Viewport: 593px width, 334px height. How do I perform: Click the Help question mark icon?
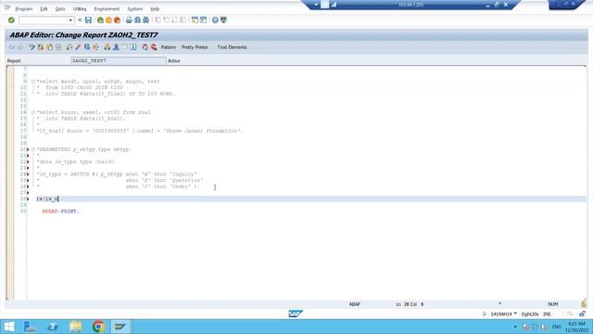pos(215,20)
